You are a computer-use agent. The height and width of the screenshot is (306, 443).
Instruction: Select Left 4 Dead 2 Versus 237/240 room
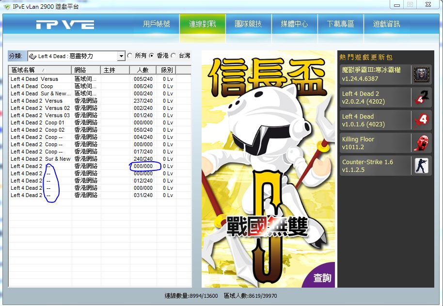tap(100, 101)
